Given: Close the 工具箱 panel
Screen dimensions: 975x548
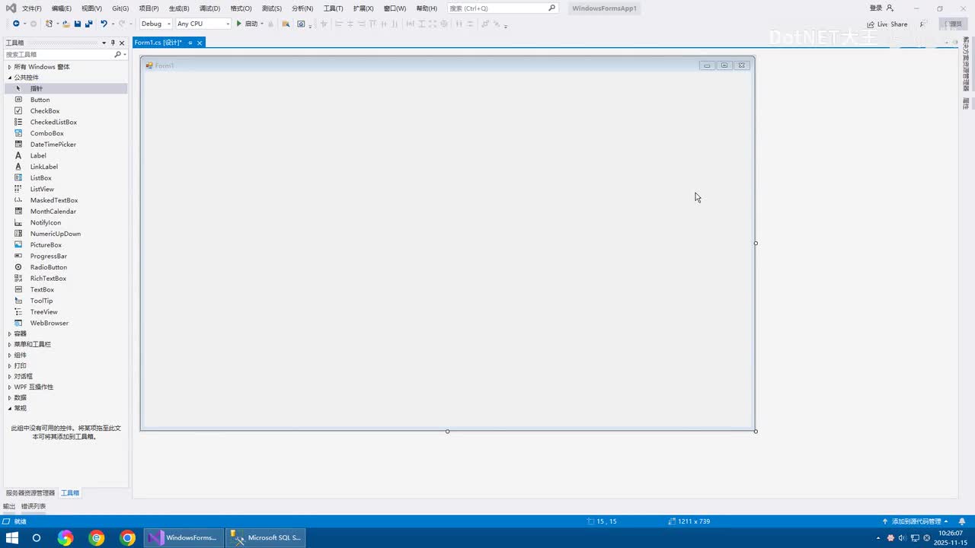Looking at the screenshot, I should click(121, 43).
